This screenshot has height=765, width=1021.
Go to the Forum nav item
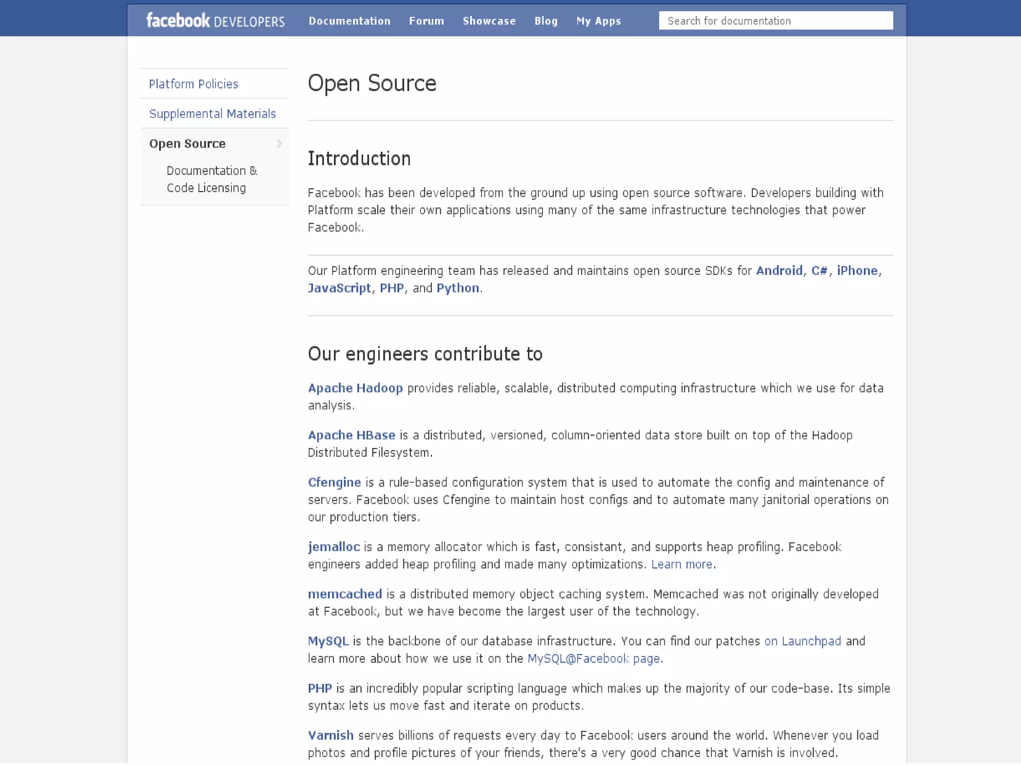click(426, 21)
